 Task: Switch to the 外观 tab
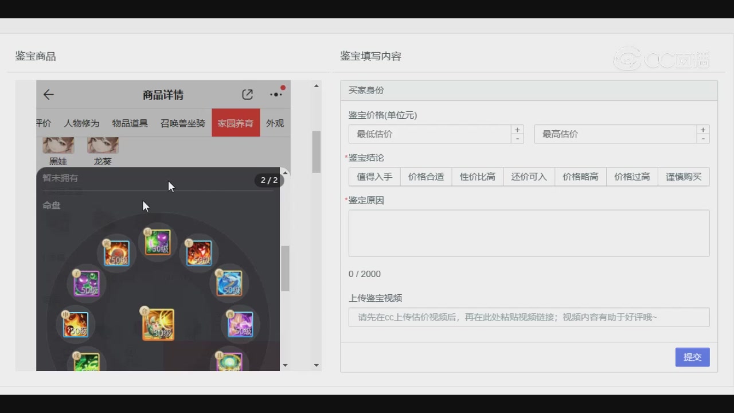275,123
